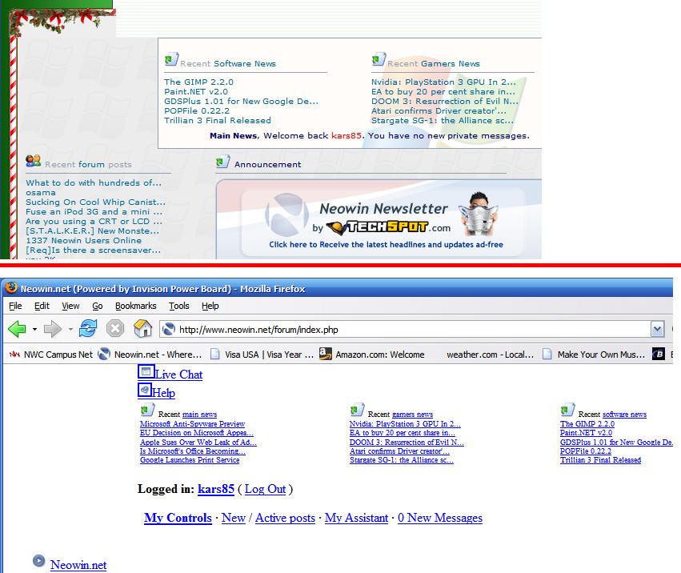Open the Amazon.com: Welcome bookmark
Screen dimensions: 681x573
click(x=372, y=354)
